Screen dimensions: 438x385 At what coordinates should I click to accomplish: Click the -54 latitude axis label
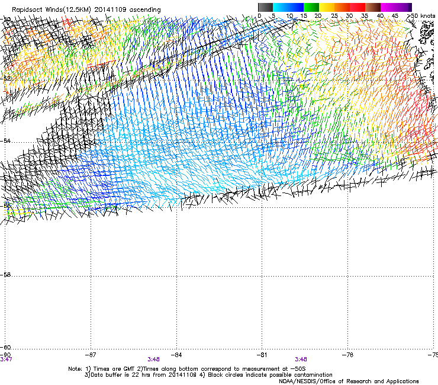point(5,141)
